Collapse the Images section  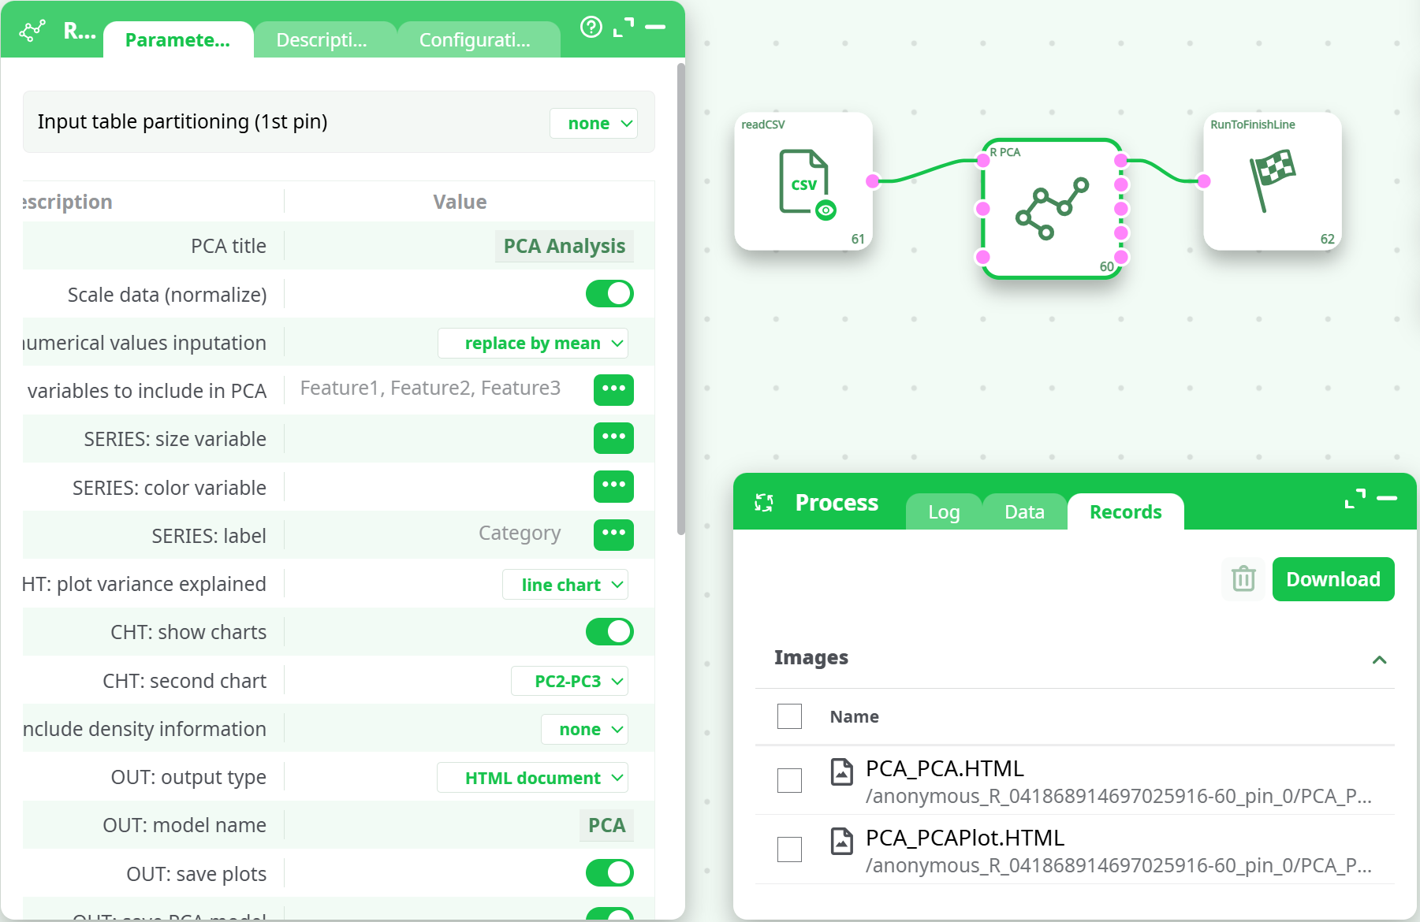1379,660
